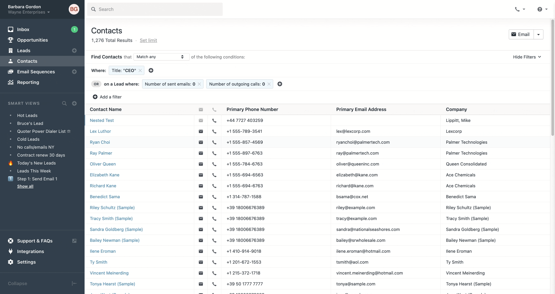Image resolution: width=555 pixels, height=294 pixels.
Task: Click the Contact Name column header
Action: pos(106,109)
